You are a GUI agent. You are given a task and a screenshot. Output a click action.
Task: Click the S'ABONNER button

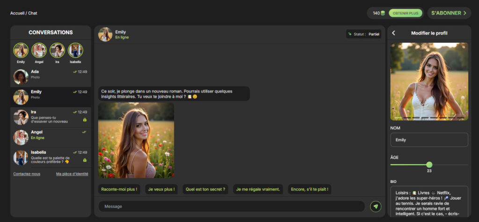(x=449, y=13)
